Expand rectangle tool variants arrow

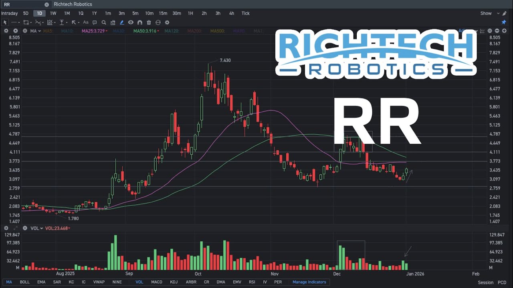pyautogui.click(x=31, y=23)
